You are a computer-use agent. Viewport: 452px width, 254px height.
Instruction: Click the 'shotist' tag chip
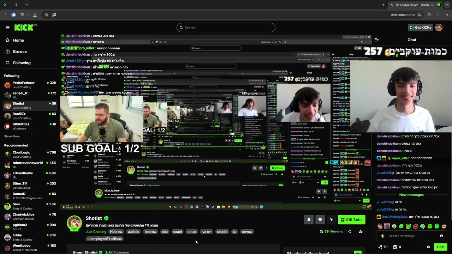[x=222, y=232]
